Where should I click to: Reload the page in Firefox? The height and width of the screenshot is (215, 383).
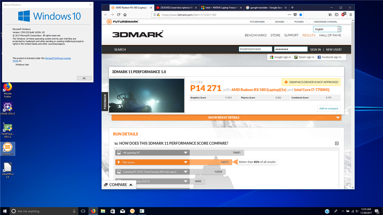(x=119, y=15)
